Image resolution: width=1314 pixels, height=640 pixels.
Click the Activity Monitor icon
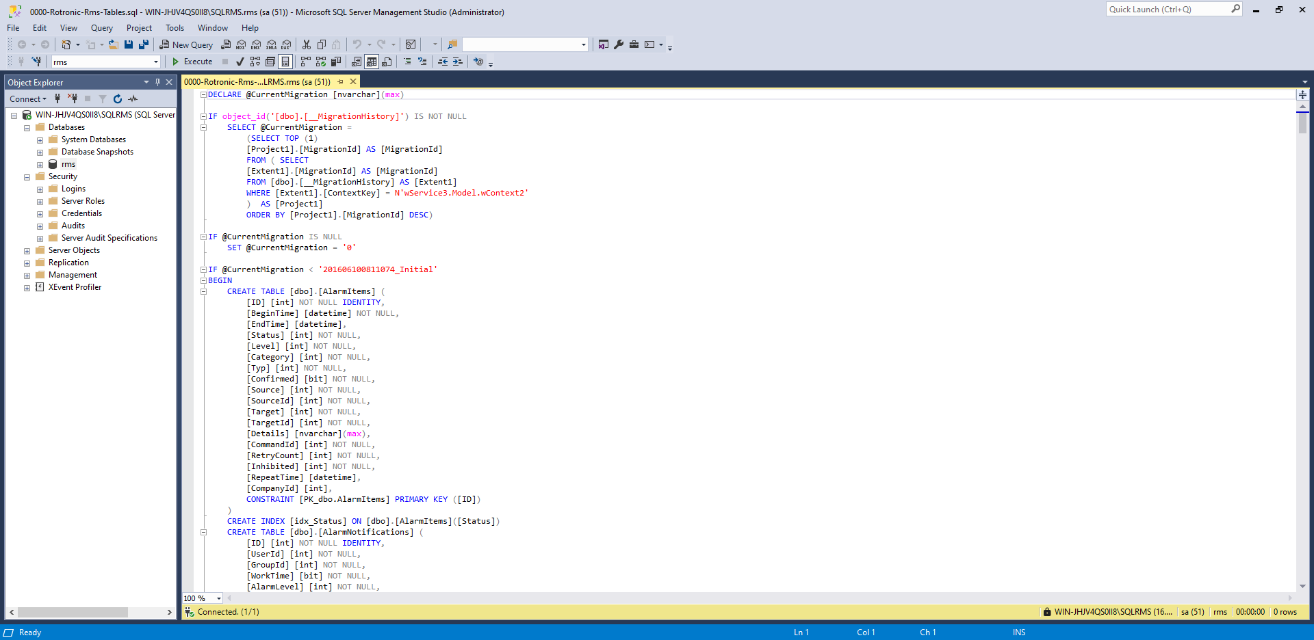411,44
